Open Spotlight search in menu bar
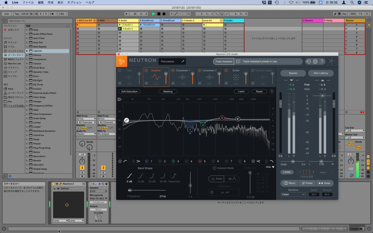The image size is (373, 233). point(352,3)
